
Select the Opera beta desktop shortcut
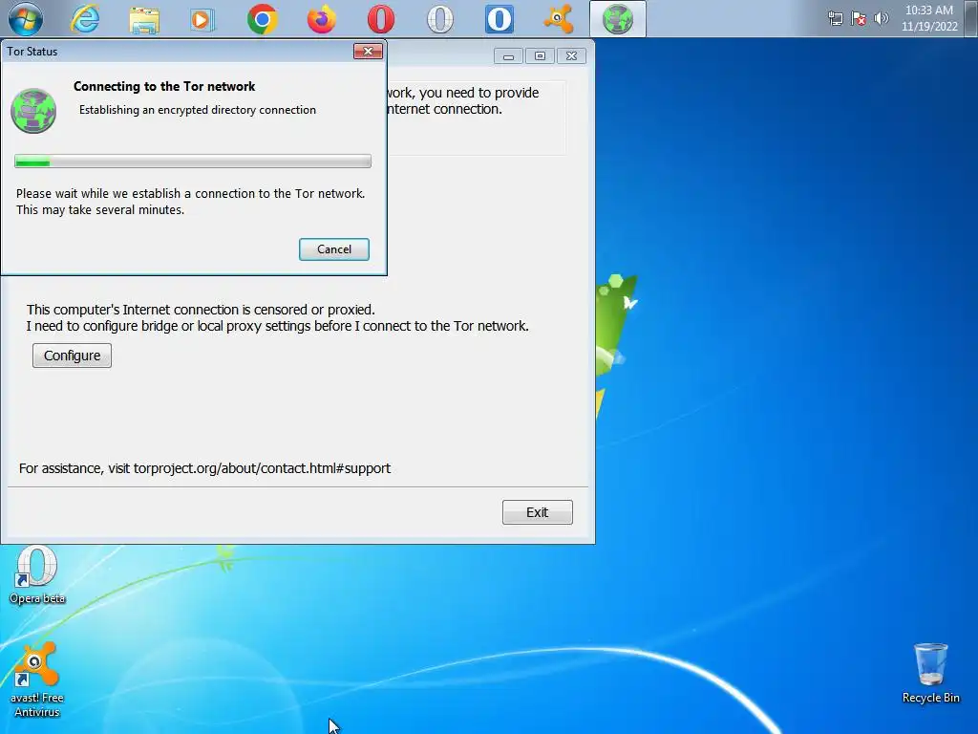tap(37, 574)
